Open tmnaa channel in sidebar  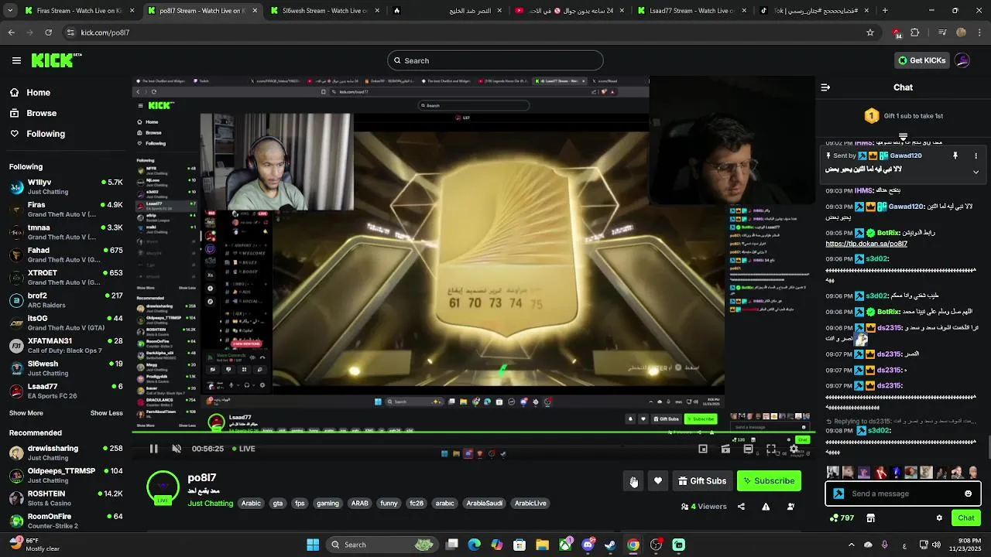[x=66, y=231]
